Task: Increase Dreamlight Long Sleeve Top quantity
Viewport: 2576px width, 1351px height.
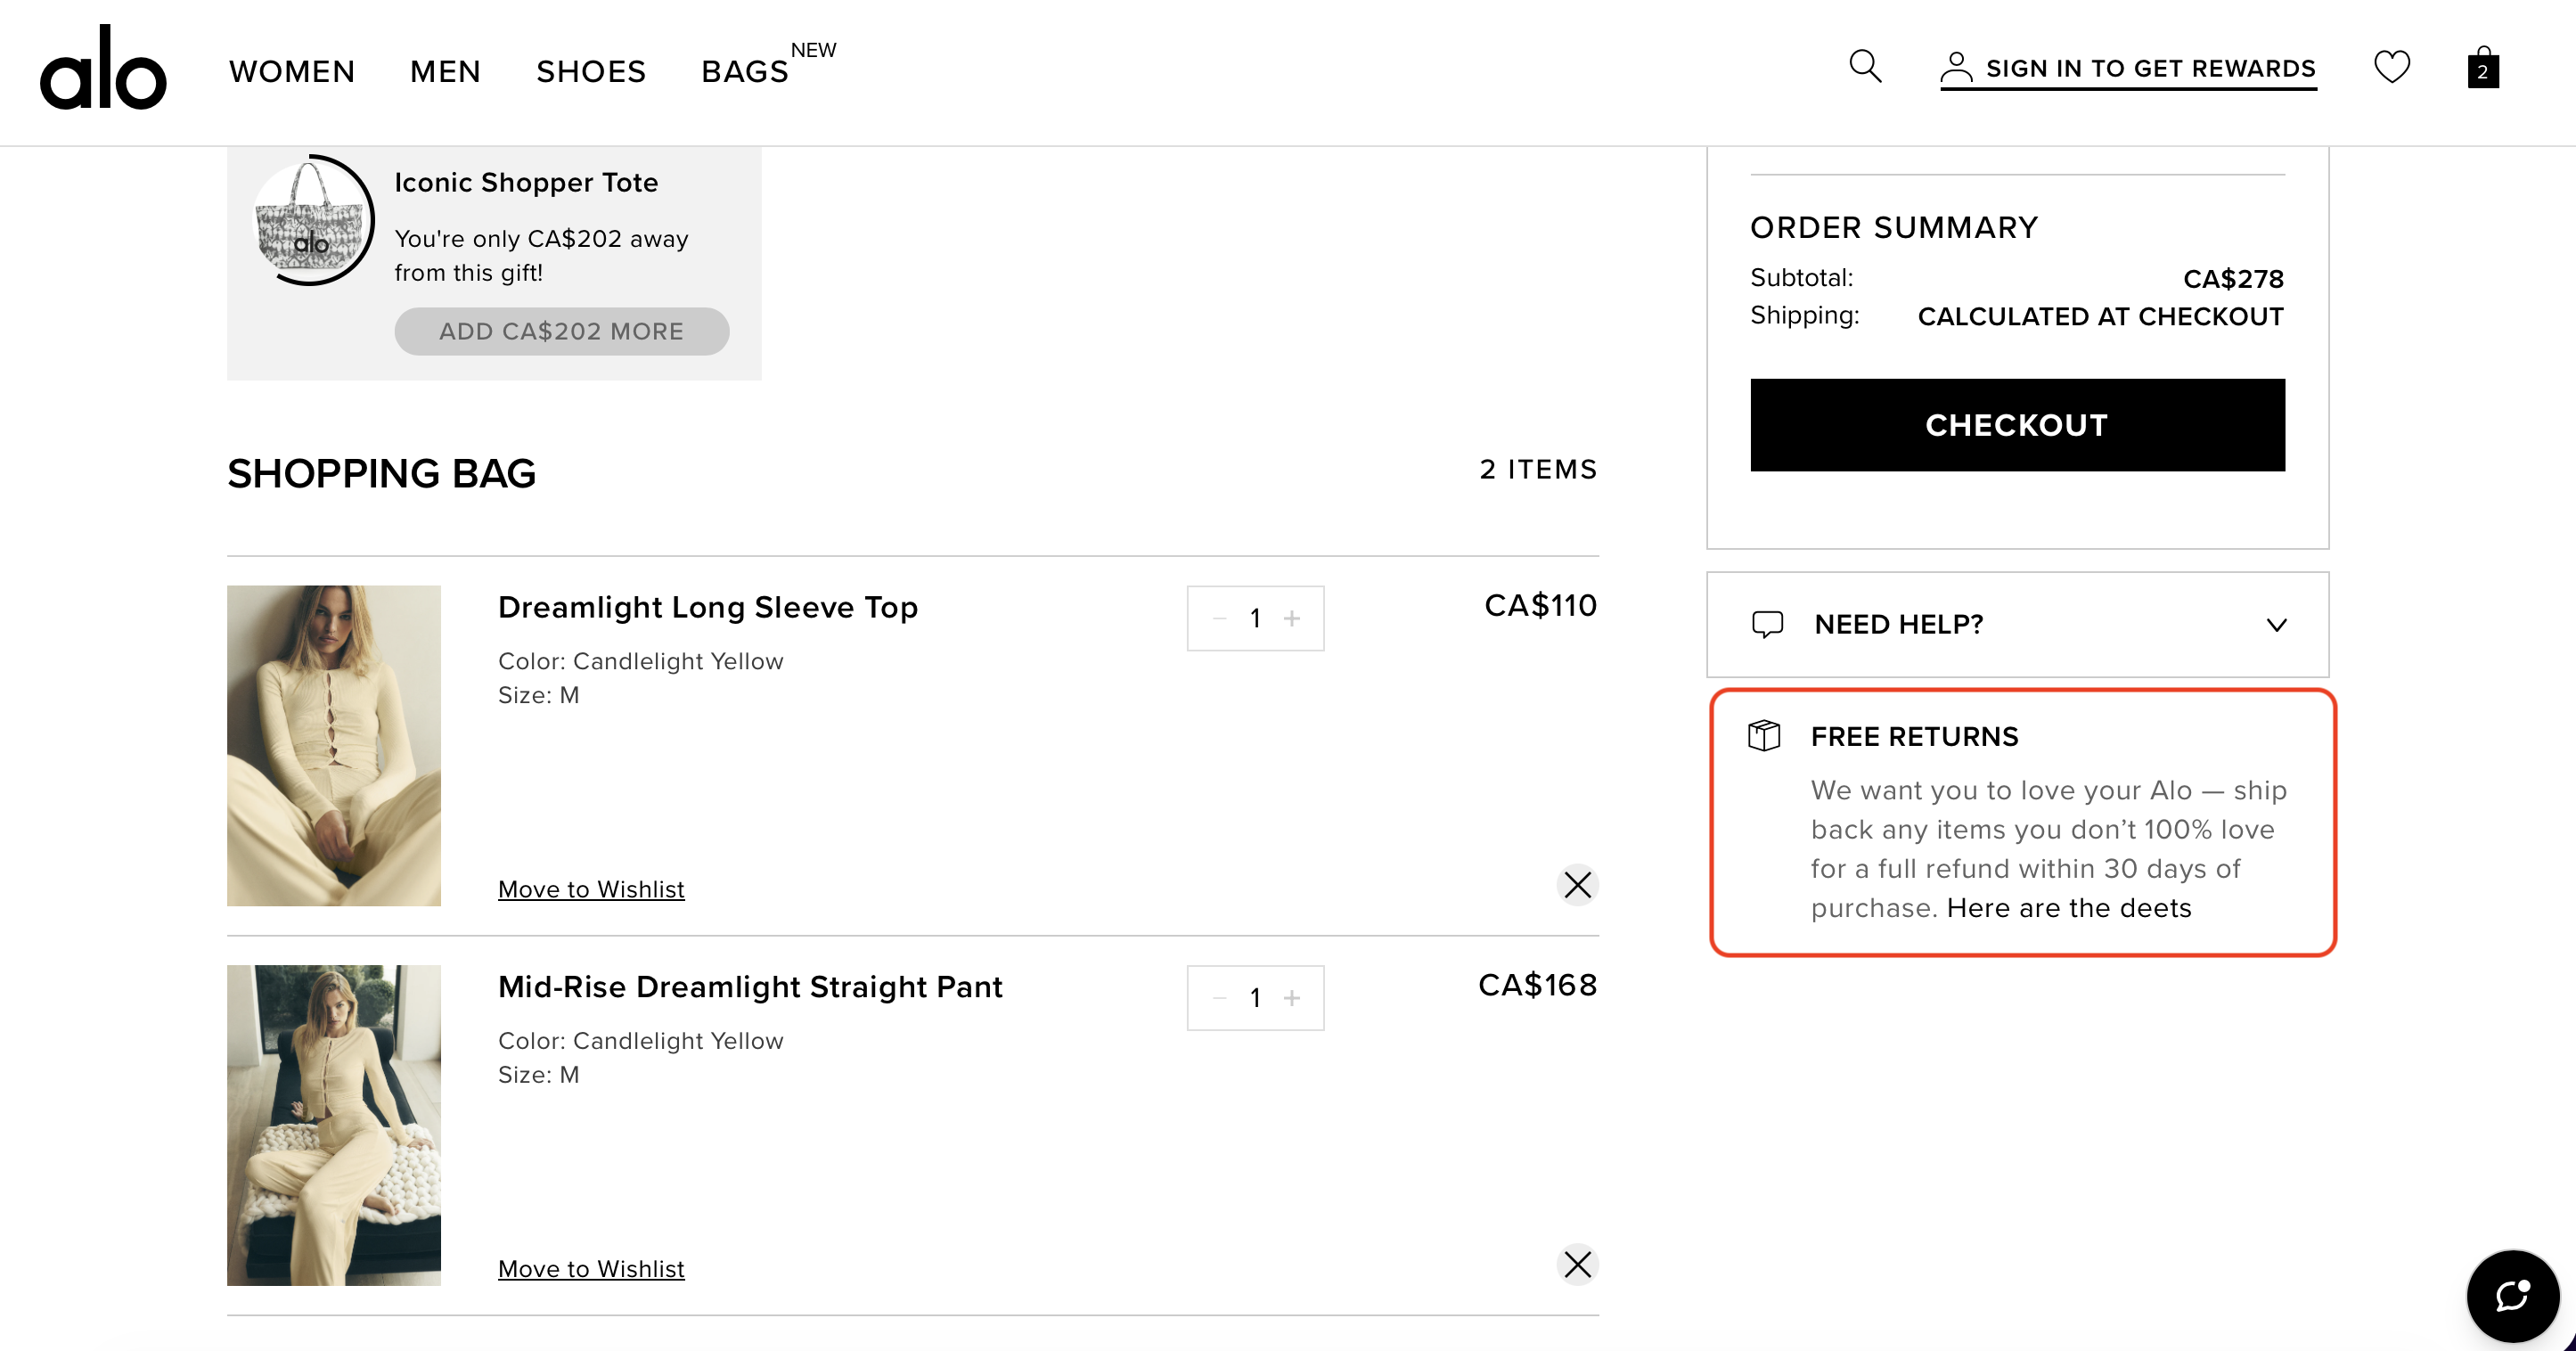Action: tap(1292, 619)
